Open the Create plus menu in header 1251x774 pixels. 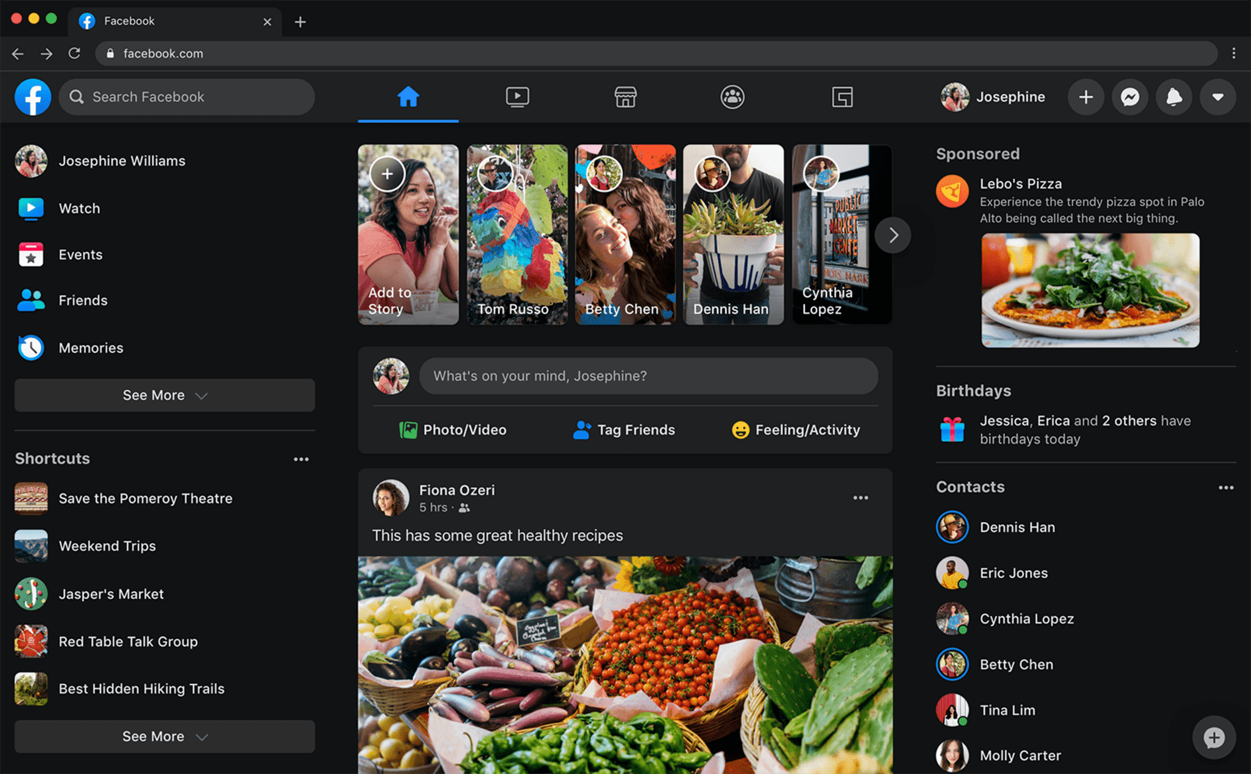pos(1086,97)
